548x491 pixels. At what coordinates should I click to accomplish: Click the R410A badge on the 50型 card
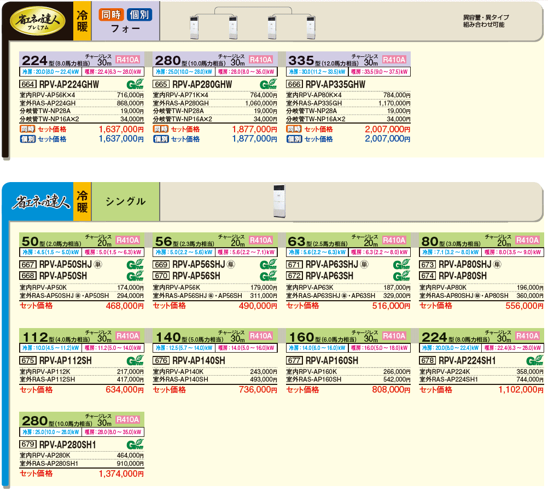(x=128, y=240)
